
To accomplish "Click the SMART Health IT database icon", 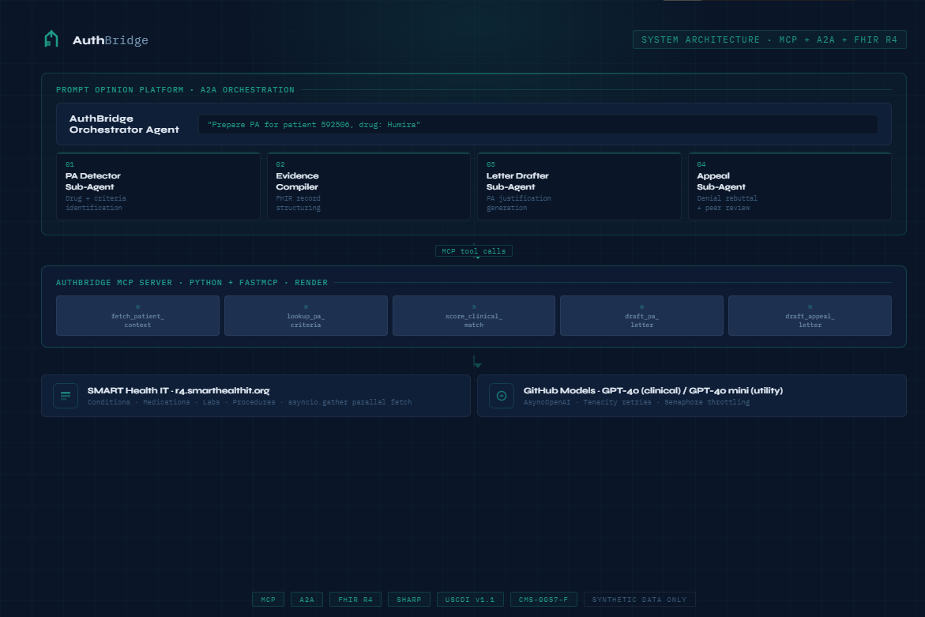I will click(x=66, y=396).
